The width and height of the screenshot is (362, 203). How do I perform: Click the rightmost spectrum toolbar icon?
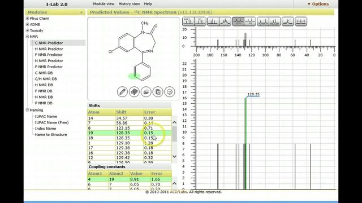[301, 21]
